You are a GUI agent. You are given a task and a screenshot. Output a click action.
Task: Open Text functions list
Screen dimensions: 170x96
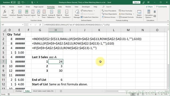click(39, 14)
